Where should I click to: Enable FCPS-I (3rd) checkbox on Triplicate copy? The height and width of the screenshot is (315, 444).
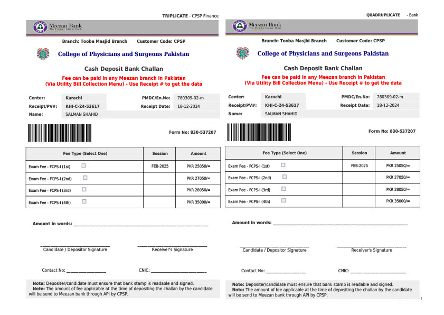point(84,190)
